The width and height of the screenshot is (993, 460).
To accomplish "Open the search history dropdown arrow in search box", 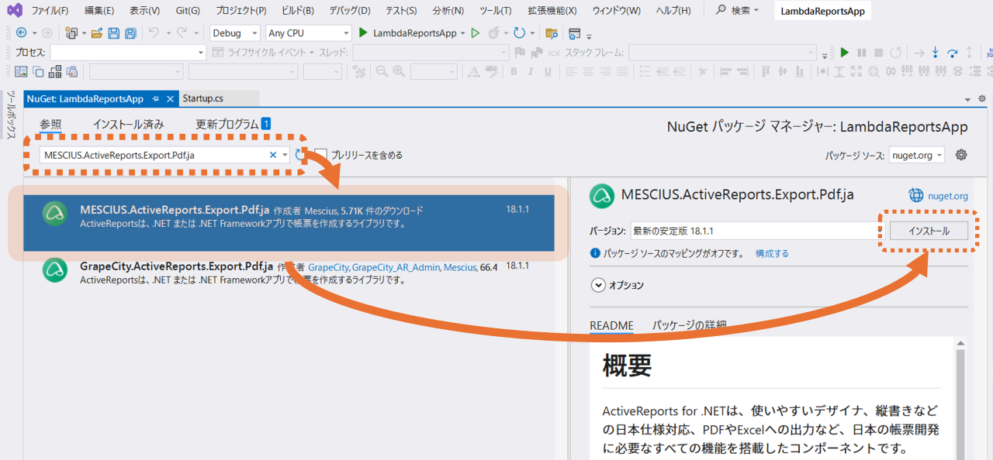I will pyautogui.click(x=285, y=155).
